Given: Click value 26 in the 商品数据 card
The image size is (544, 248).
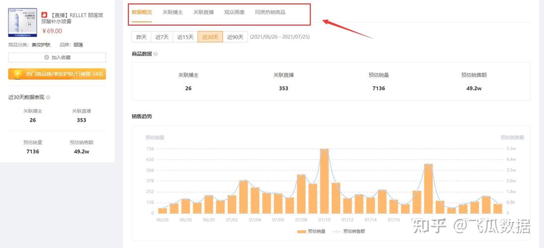Looking at the screenshot, I should (189, 88).
